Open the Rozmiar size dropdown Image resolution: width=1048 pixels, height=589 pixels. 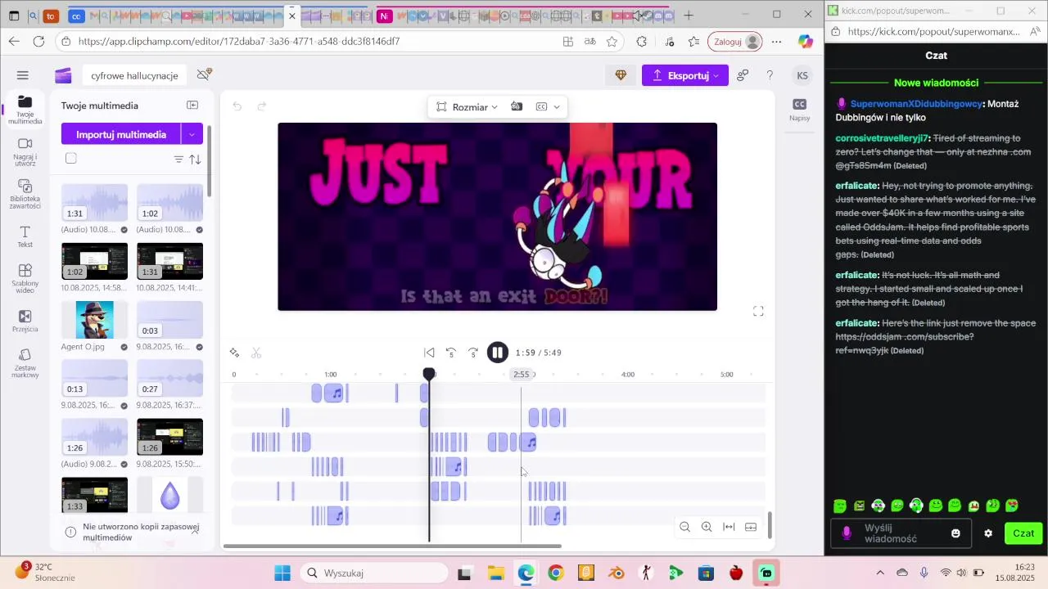(467, 107)
